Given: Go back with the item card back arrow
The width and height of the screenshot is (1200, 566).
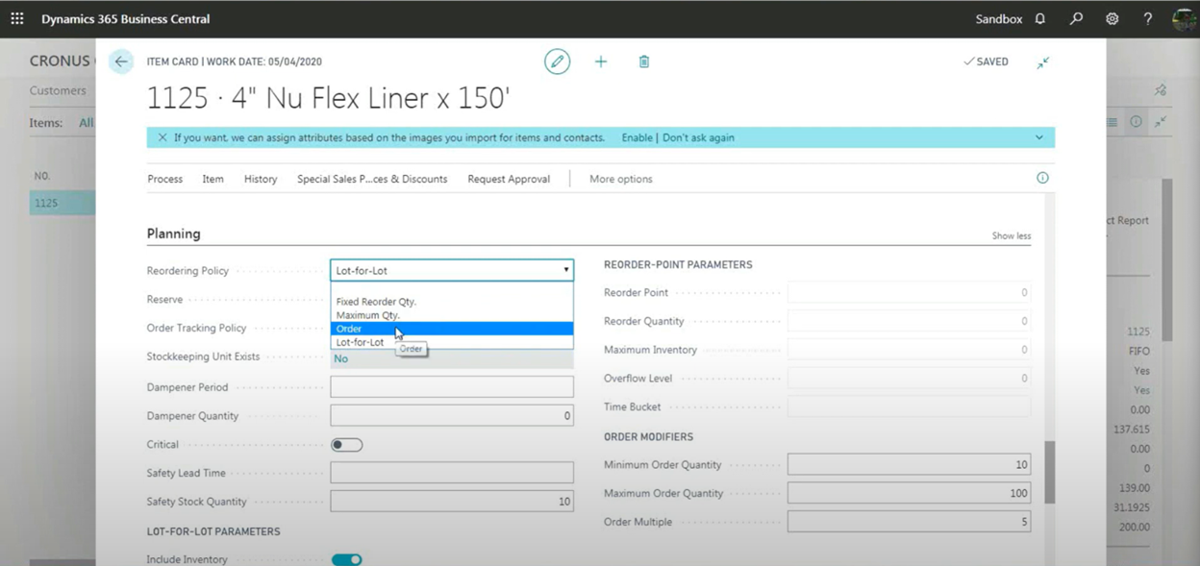Looking at the screenshot, I should coord(121,62).
